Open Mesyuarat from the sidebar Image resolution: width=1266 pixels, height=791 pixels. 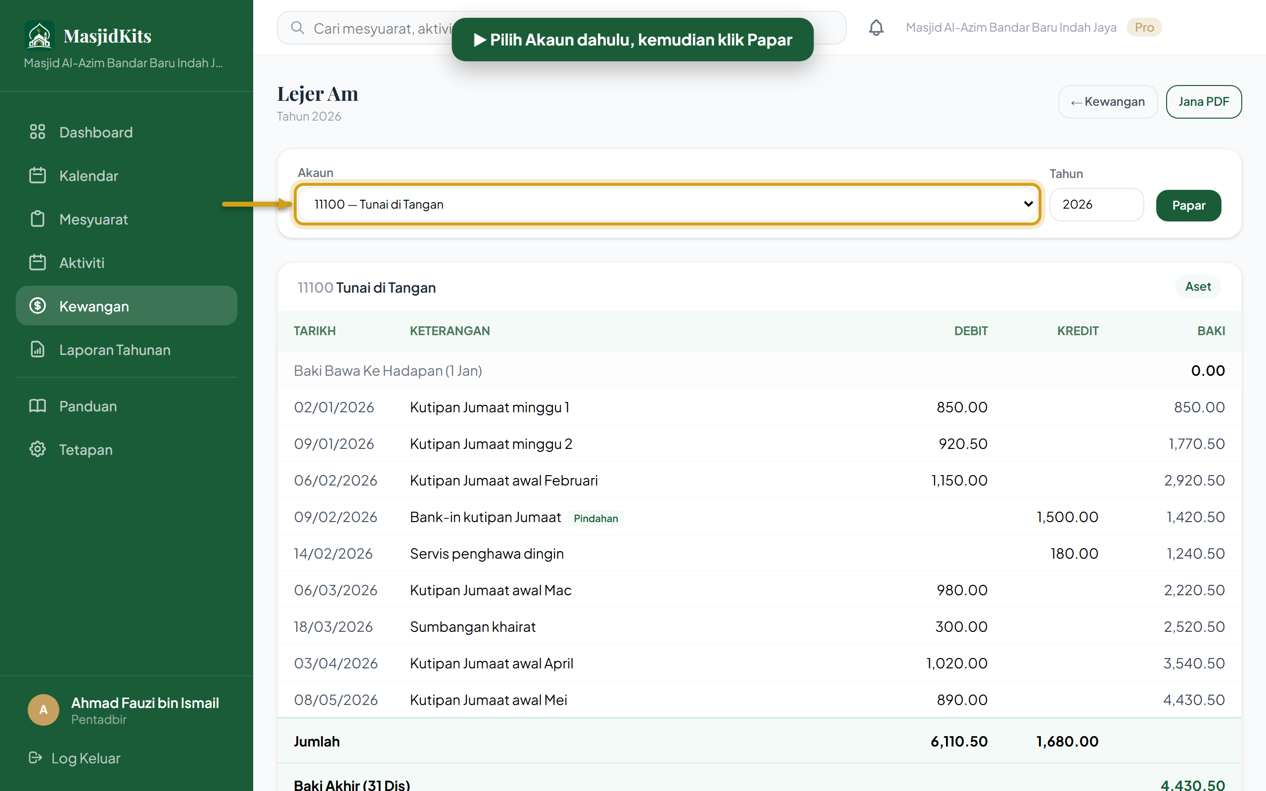127,219
